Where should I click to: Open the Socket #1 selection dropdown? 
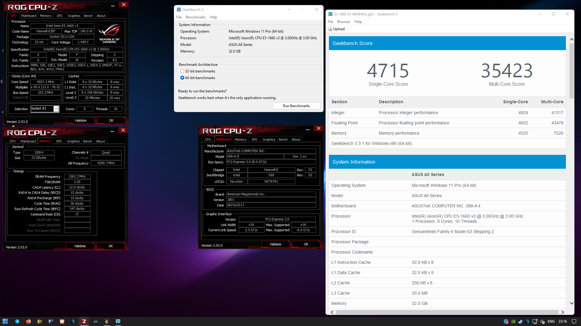56,109
